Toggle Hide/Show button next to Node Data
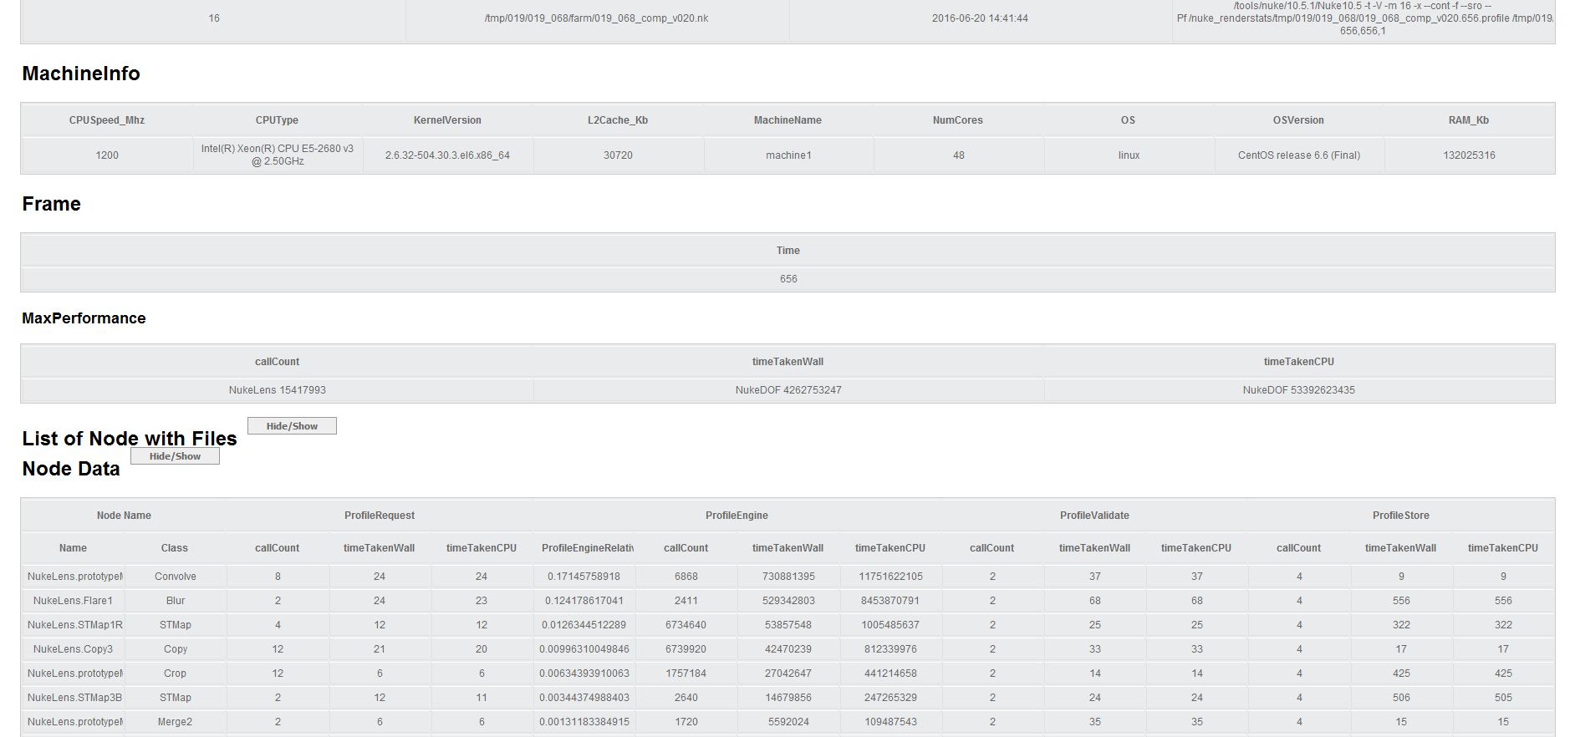 point(175,456)
